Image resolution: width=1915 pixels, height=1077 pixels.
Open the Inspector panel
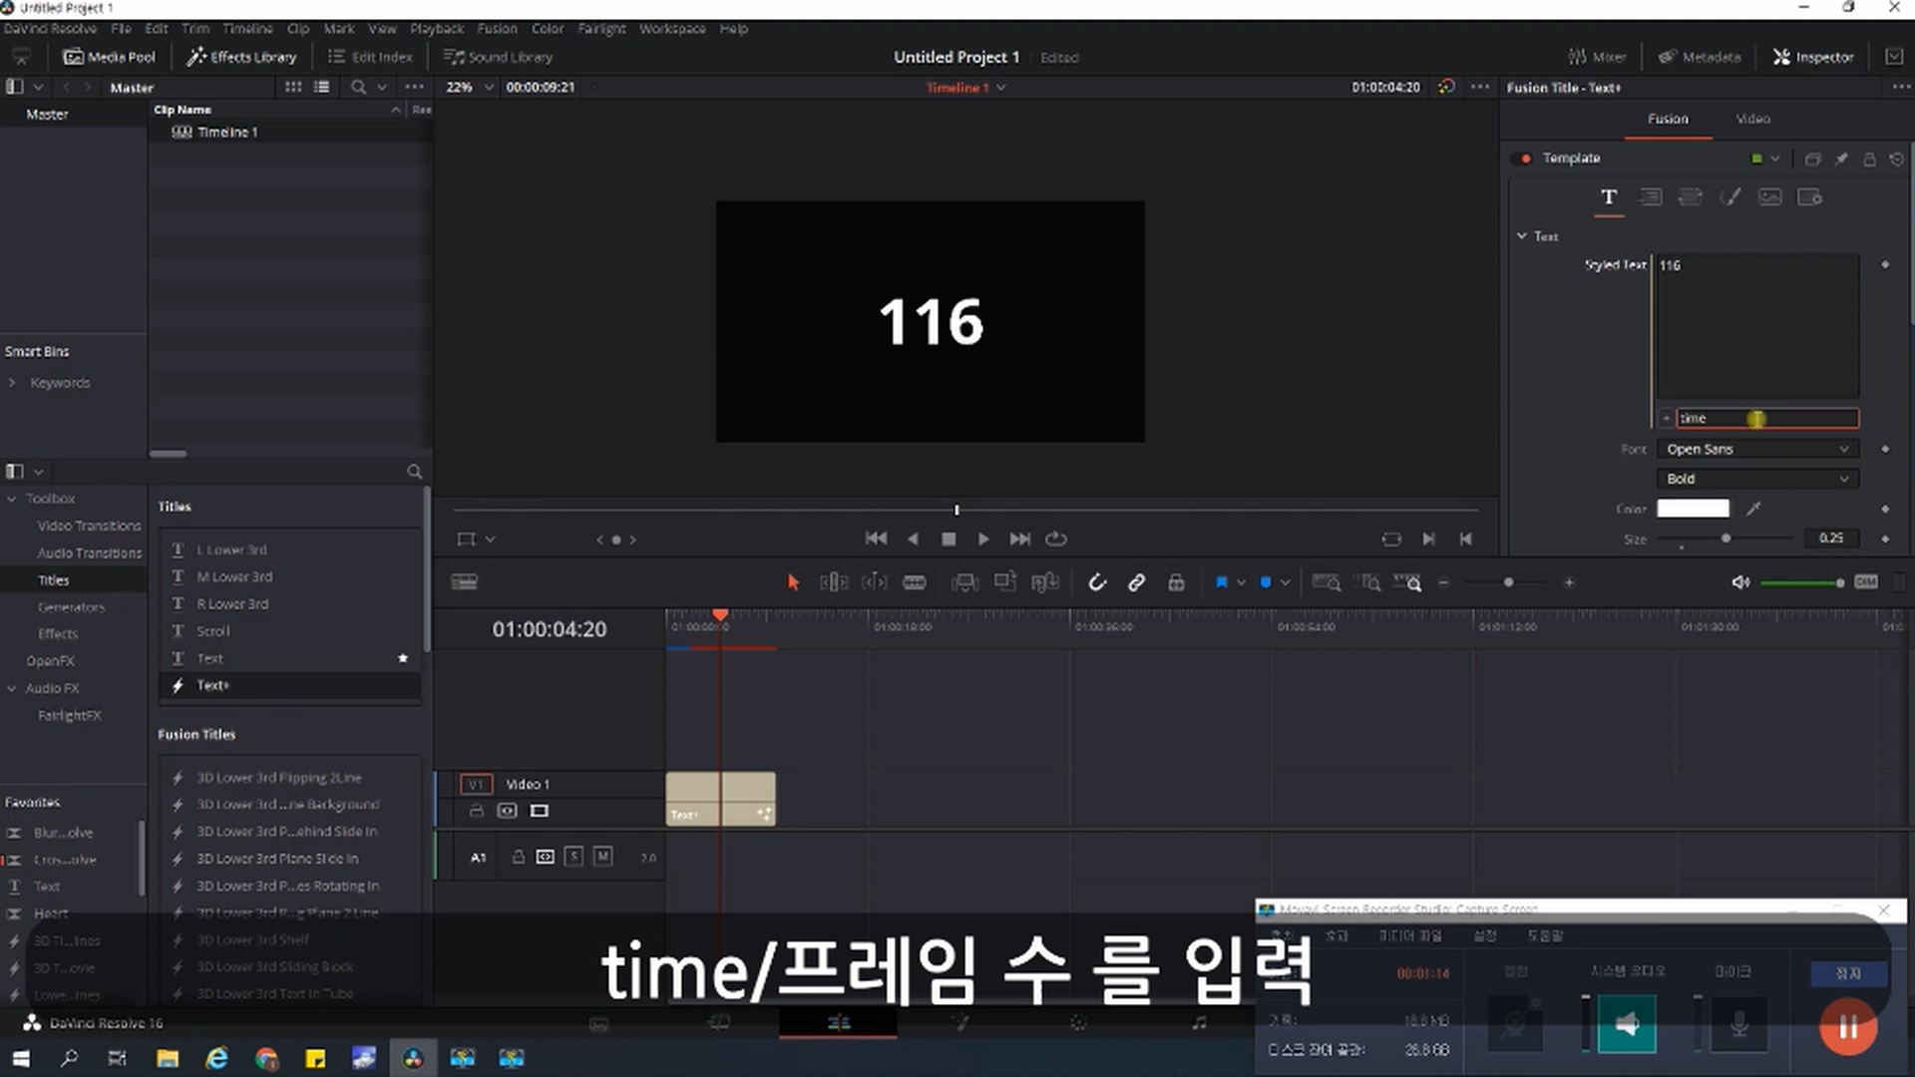[x=1813, y=57]
